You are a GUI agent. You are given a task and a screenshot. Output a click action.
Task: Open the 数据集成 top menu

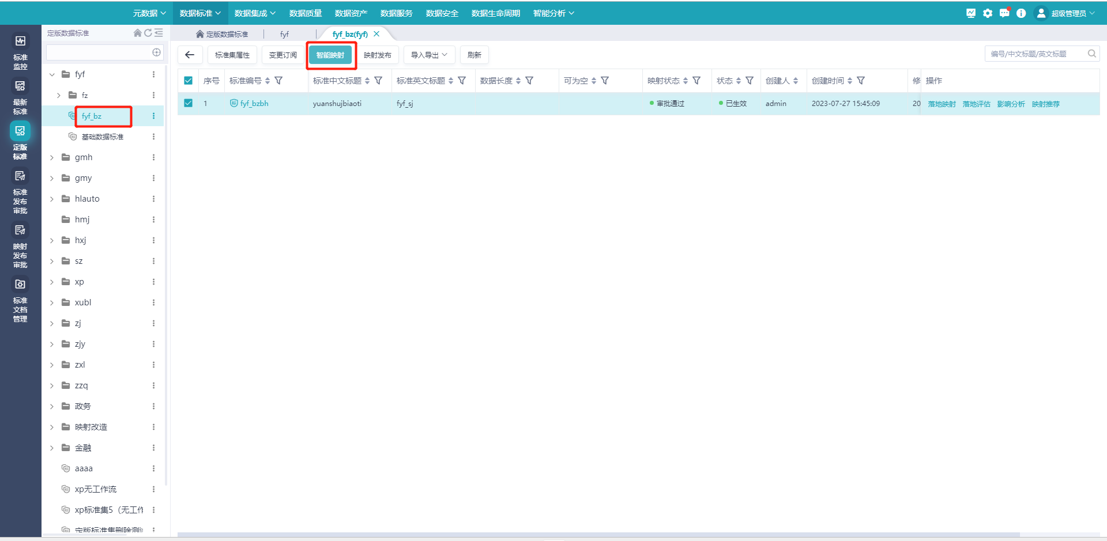pyautogui.click(x=255, y=13)
